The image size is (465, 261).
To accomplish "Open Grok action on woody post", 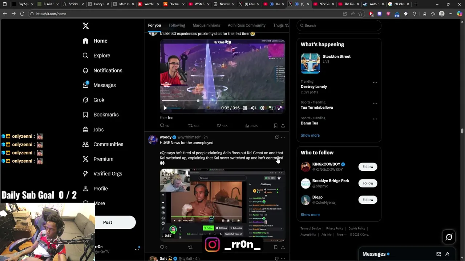I will point(277,137).
